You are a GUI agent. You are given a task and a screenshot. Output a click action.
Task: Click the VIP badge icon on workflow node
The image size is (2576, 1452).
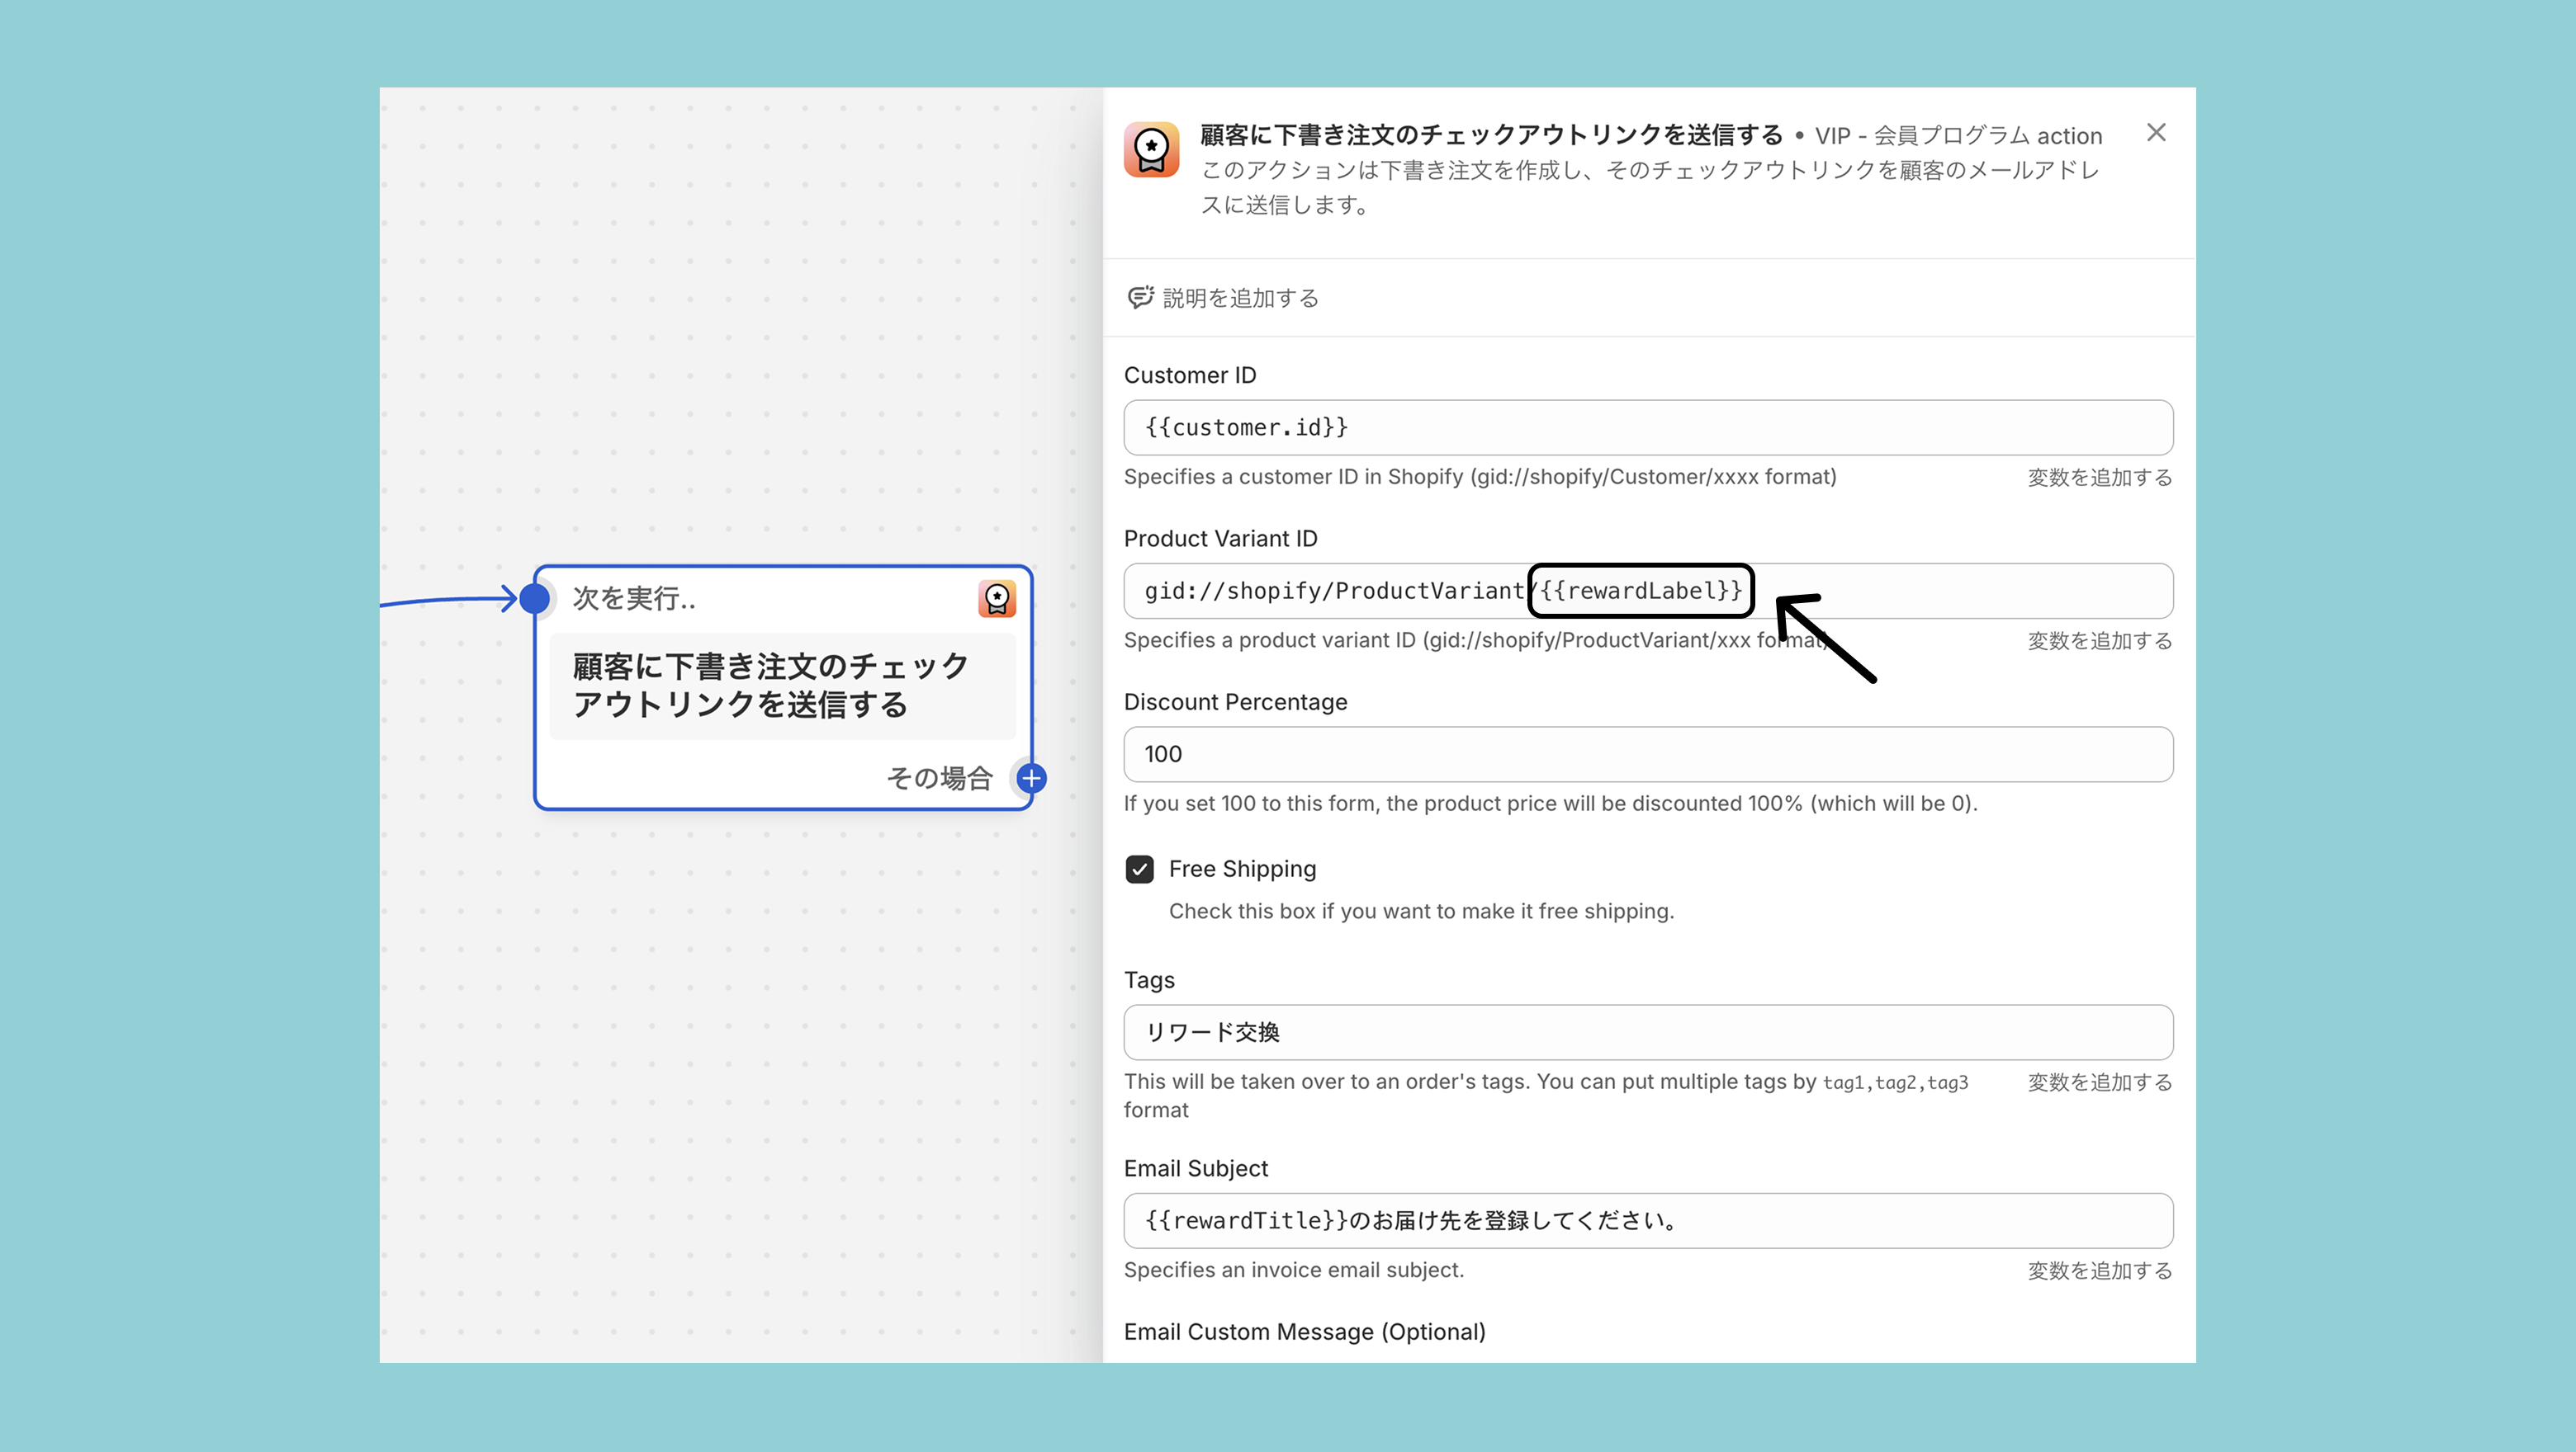tap(996, 599)
